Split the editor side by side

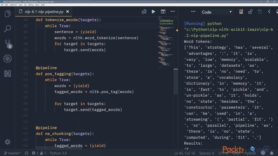(163, 12)
